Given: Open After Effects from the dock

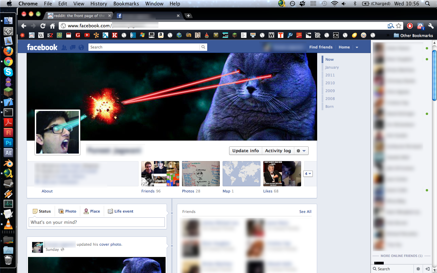Looking at the screenshot, I should click(x=8, y=153).
